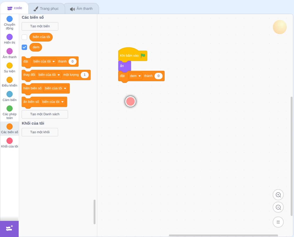
Task: Click the value field in palette 'đặt' block
Action: 73,61
